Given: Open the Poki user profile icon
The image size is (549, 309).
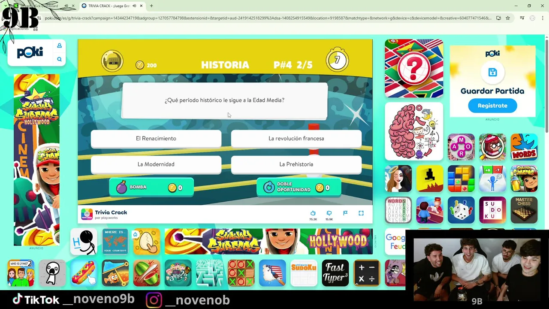Looking at the screenshot, I should pos(59,46).
